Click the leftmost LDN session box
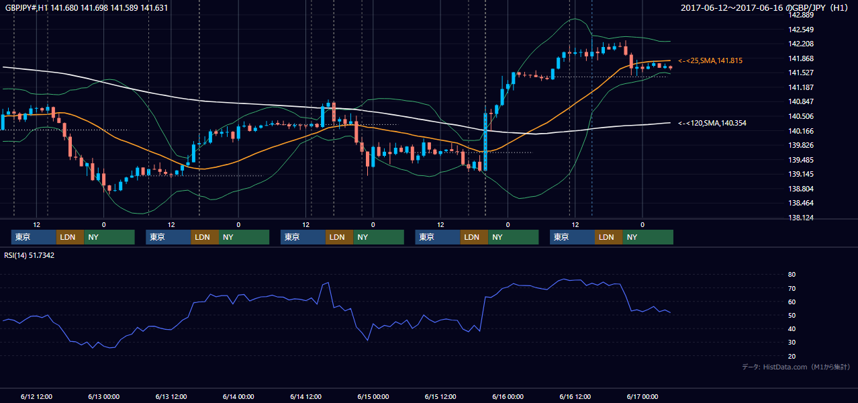The width and height of the screenshot is (858, 403). [x=70, y=237]
